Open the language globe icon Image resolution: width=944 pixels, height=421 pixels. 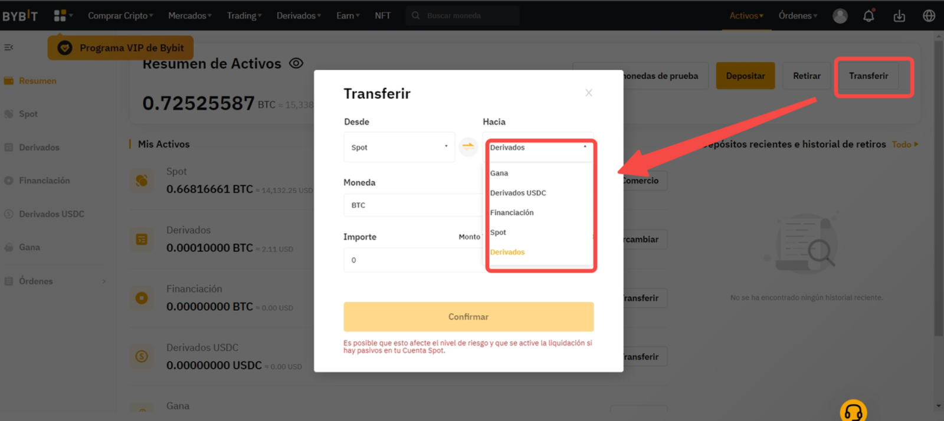(929, 16)
